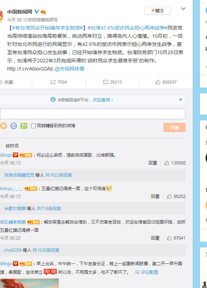Reply to Kokyu's 08:12 comment
Screen dimensions: 207x288
[x=155, y=197]
